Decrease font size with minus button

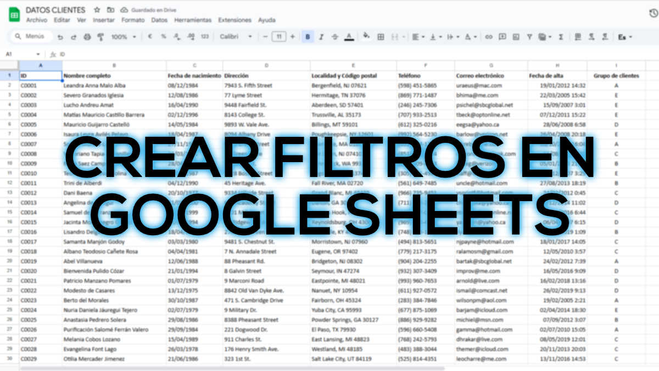(x=266, y=37)
